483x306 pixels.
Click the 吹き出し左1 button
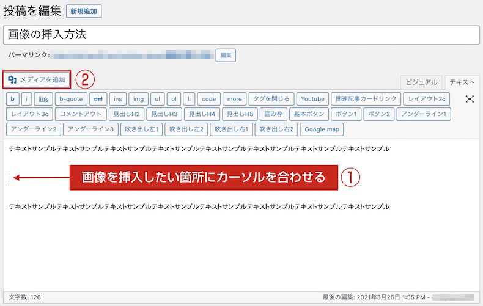[141, 129]
